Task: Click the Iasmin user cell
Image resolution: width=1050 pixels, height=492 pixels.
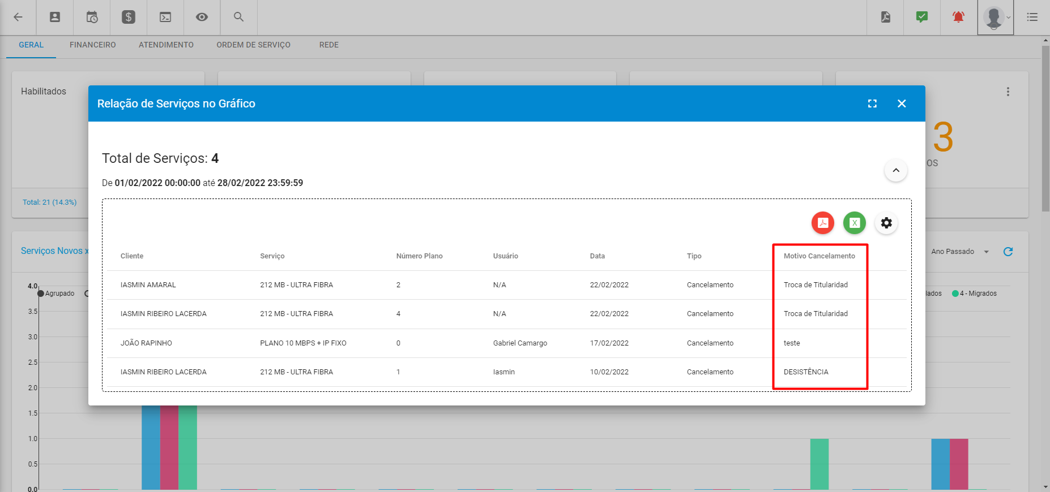Action: [504, 372]
